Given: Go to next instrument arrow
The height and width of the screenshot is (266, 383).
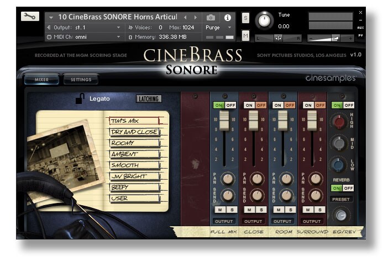Looking at the screenshot, I should point(196,17).
